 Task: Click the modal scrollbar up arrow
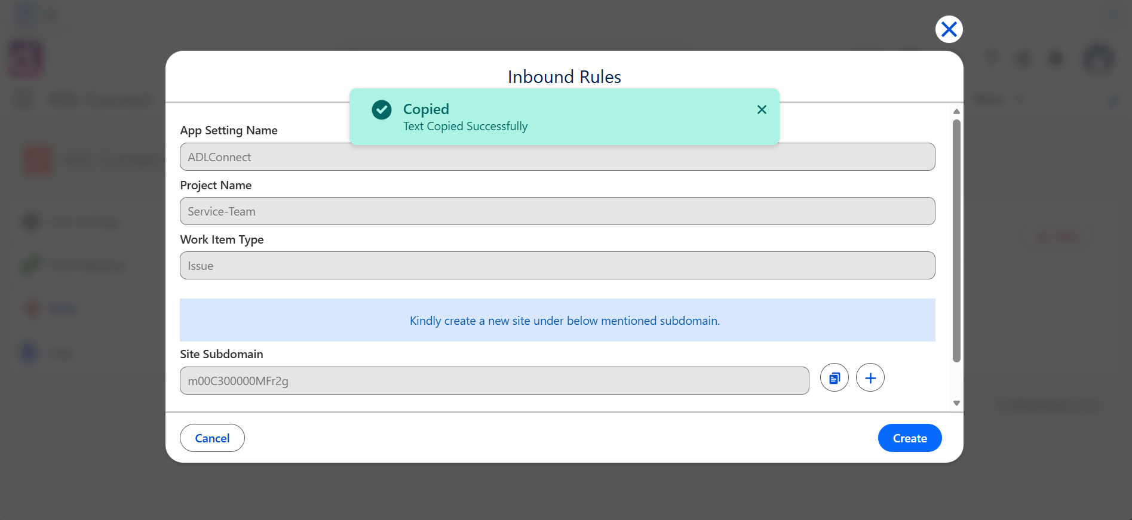[956, 112]
